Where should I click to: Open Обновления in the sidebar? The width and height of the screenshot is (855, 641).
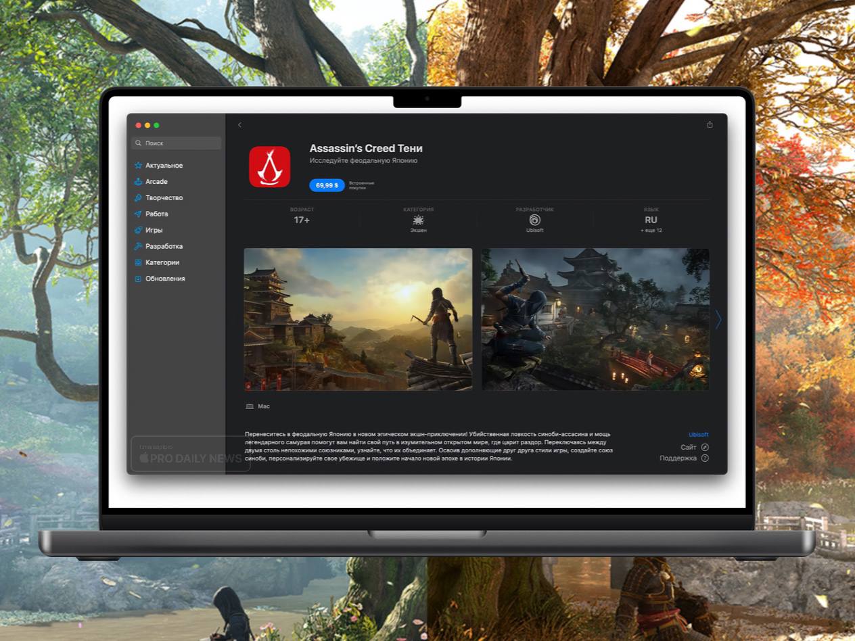point(165,279)
